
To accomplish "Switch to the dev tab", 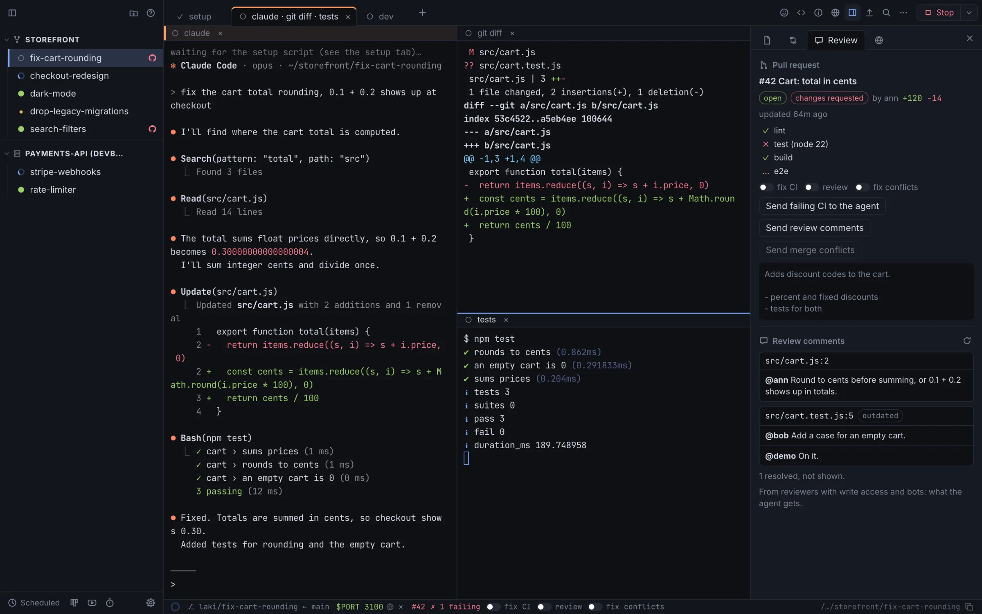I will [x=381, y=16].
